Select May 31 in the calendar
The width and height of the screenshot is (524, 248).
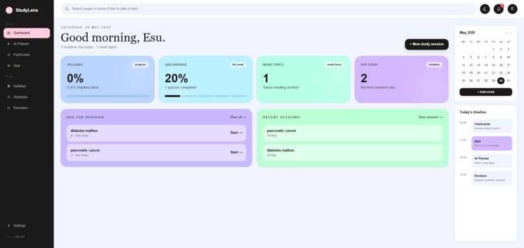[508, 81]
